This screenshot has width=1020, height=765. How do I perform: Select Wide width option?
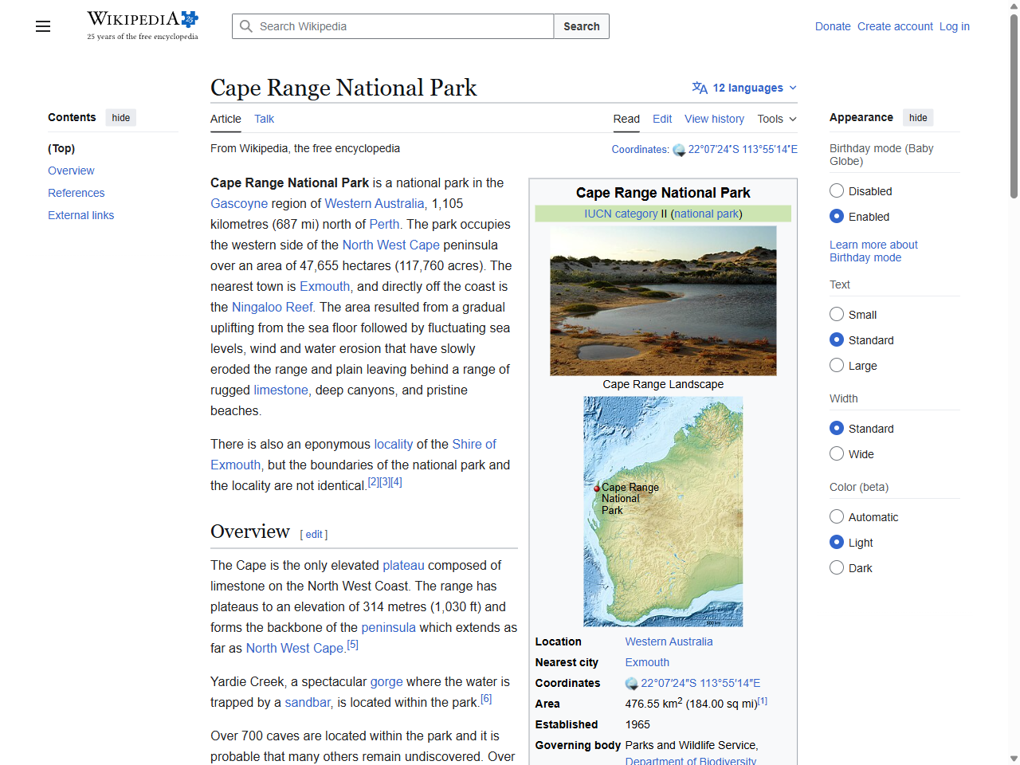pyautogui.click(x=837, y=453)
